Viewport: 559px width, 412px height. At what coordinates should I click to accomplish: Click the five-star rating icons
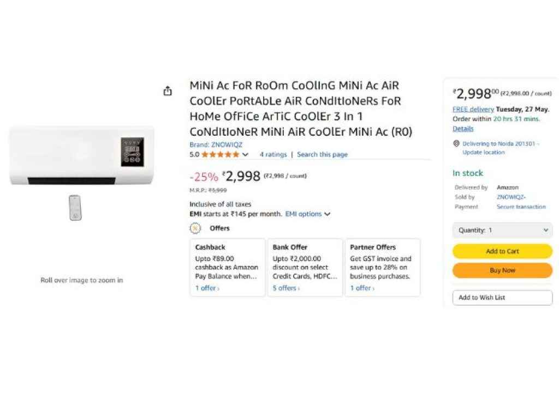[x=220, y=155]
